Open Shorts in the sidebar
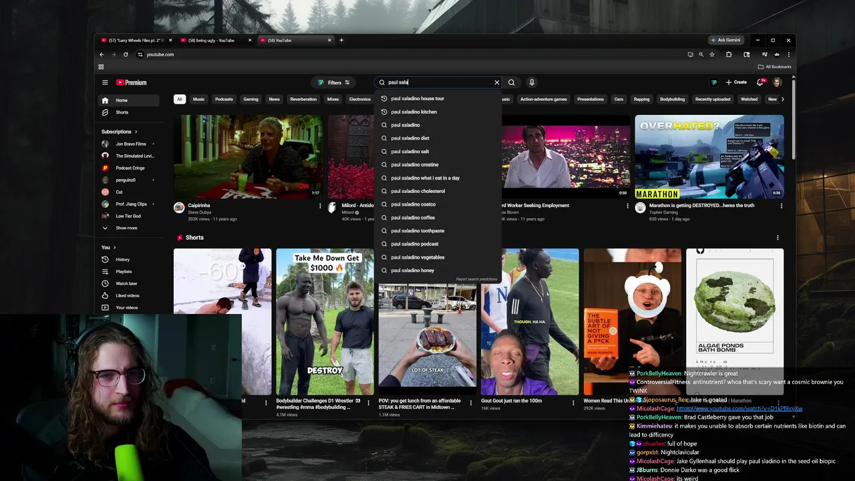 pyautogui.click(x=130, y=112)
